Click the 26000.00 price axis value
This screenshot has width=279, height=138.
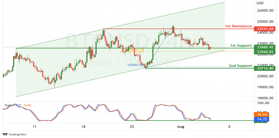265,10
